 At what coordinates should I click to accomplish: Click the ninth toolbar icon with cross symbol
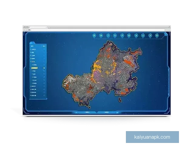pyautogui.click(x=150, y=36)
